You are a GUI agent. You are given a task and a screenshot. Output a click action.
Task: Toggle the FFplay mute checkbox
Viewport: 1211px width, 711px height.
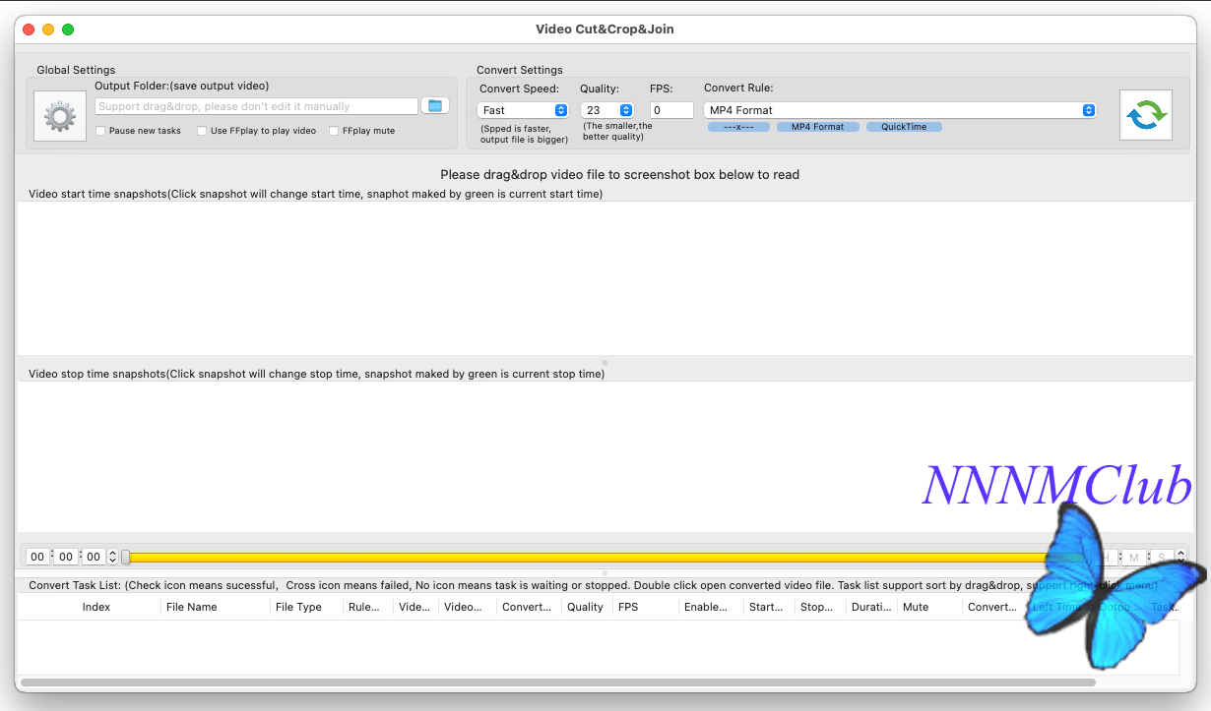point(335,131)
